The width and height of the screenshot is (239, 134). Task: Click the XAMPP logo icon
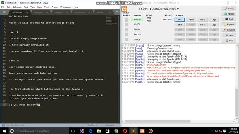coord(124,9)
